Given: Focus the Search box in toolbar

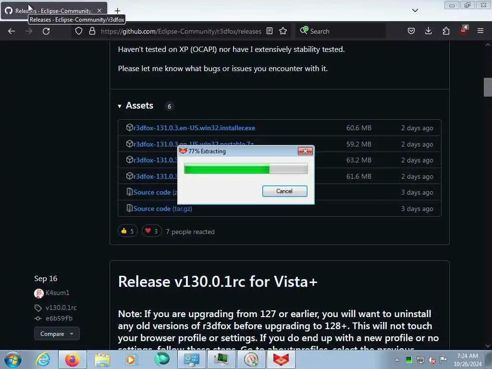Looking at the screenshot, I should pos(341,31).
